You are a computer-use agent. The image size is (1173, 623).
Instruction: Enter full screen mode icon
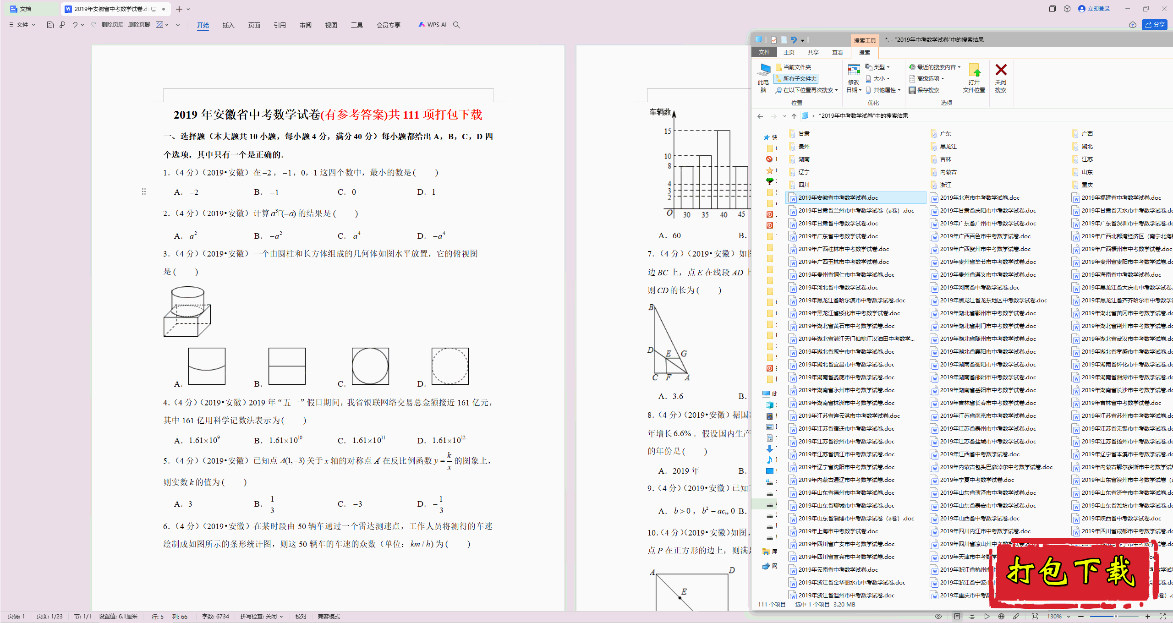[1162, 616]
